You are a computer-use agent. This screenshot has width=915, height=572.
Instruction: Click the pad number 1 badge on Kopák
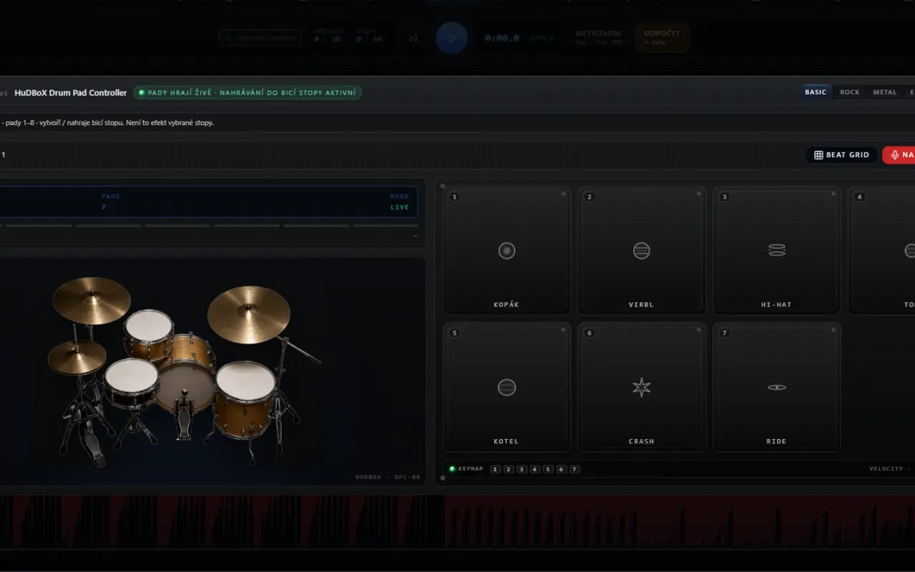[x=455, y=197]
